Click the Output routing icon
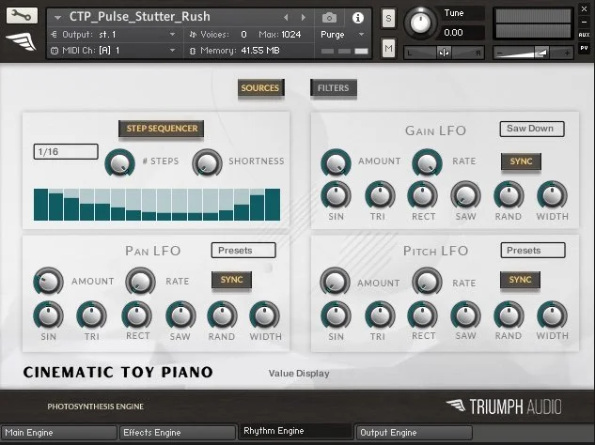This screenshot has width=595, height=445. (54, 35)
